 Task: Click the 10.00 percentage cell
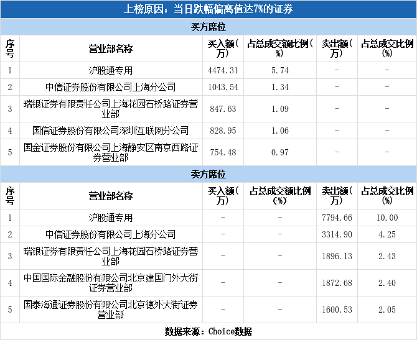pos(387,218)
